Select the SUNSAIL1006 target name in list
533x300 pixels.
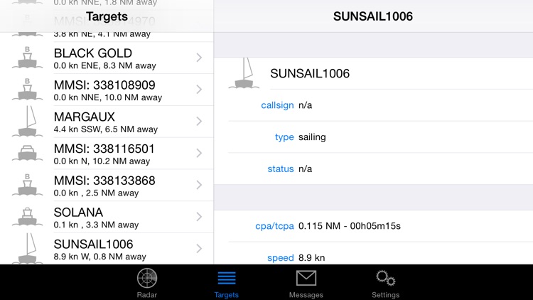tap(94, 245)
